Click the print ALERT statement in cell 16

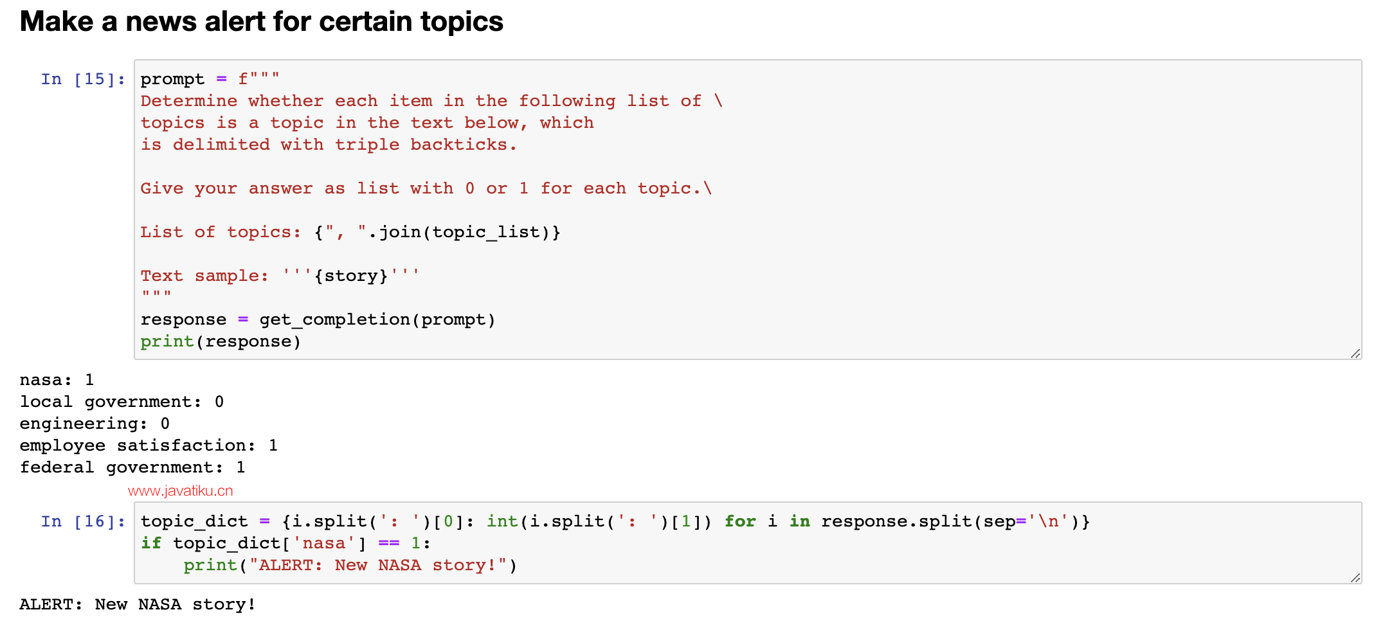[350, 565]
